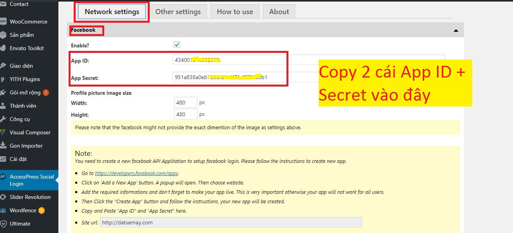
Task: Click the Công cụ wrench icon
Action: pos(3,119)
